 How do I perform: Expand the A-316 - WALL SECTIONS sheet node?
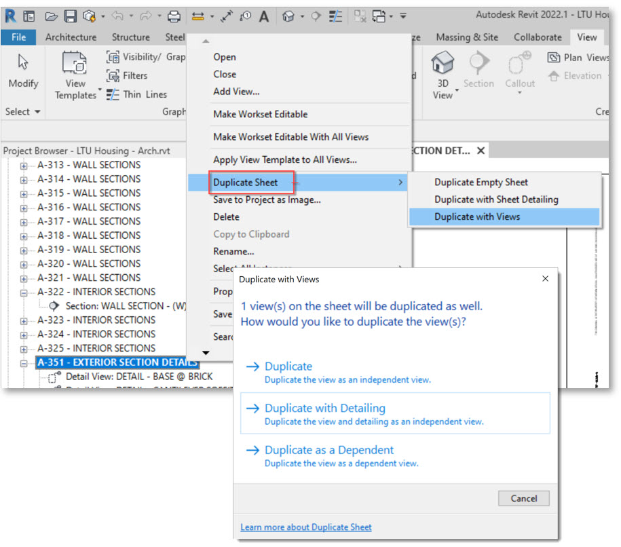[24, 208]
